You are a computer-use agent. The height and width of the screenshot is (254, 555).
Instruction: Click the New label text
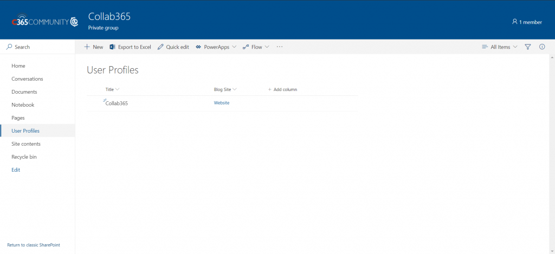[x=98, y=47]
